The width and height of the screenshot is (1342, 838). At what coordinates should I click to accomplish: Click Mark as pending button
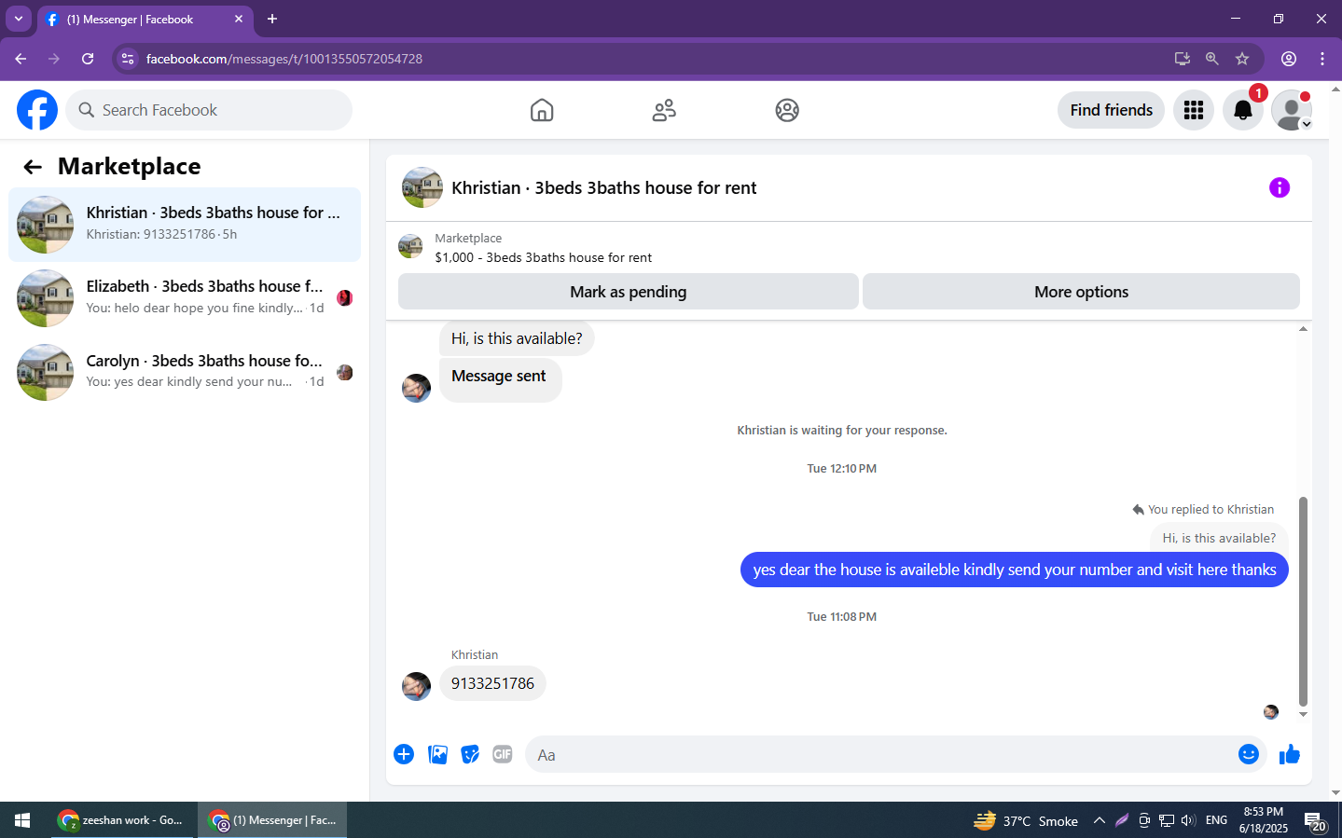pos(629,292)
